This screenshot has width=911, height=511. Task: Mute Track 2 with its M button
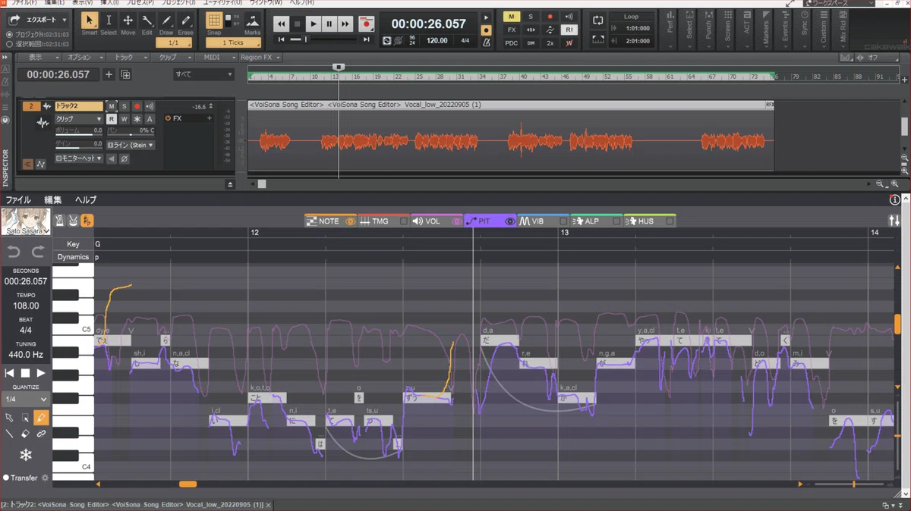[112, 106]
